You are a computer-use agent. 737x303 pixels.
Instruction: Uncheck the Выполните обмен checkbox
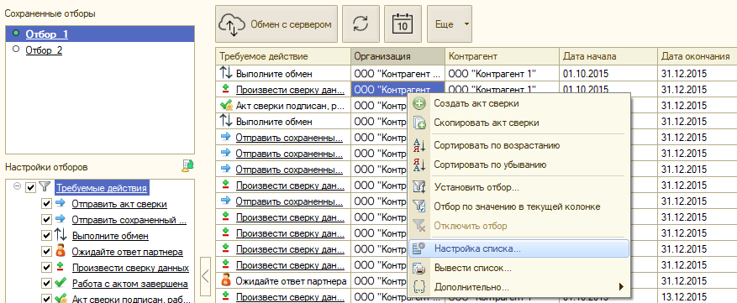coord(46,235)
